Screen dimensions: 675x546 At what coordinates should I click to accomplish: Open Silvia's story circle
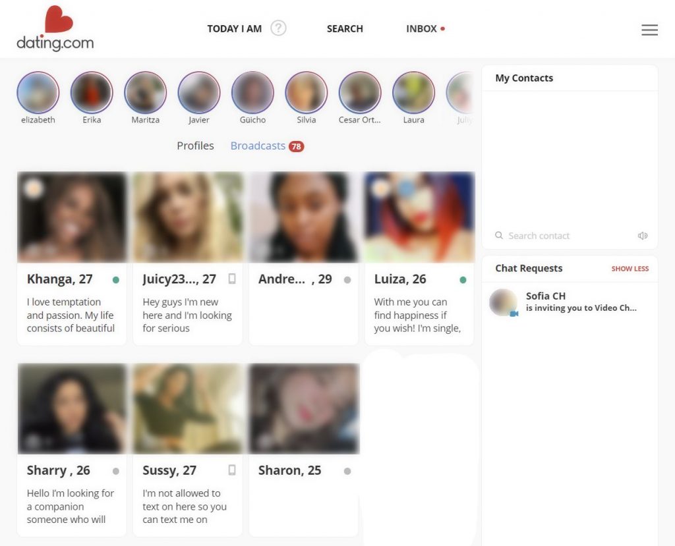[306, 92]
